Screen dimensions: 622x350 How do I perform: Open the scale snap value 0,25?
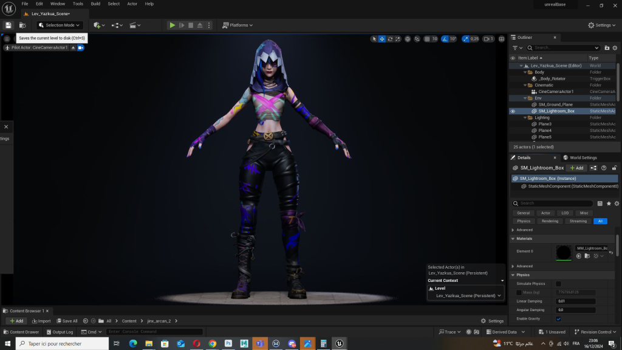coord(474,39)
